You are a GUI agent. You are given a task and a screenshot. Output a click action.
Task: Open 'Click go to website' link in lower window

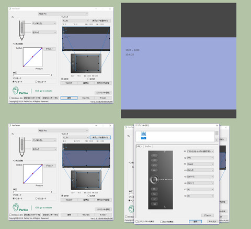tap(43, 208)
